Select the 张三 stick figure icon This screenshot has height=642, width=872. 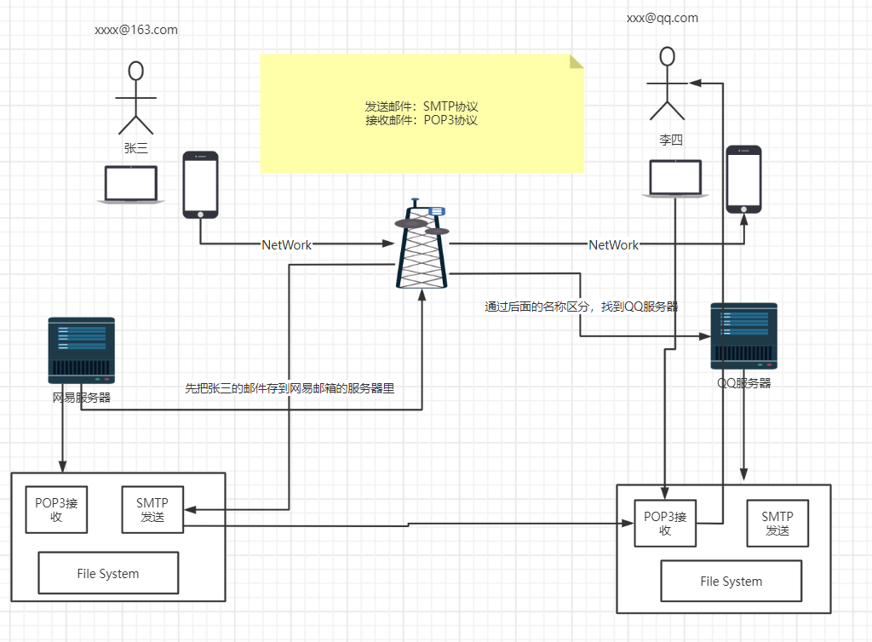(x=135, y=98)
